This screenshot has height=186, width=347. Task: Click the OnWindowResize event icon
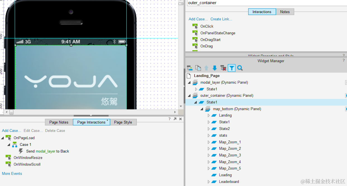8,158
